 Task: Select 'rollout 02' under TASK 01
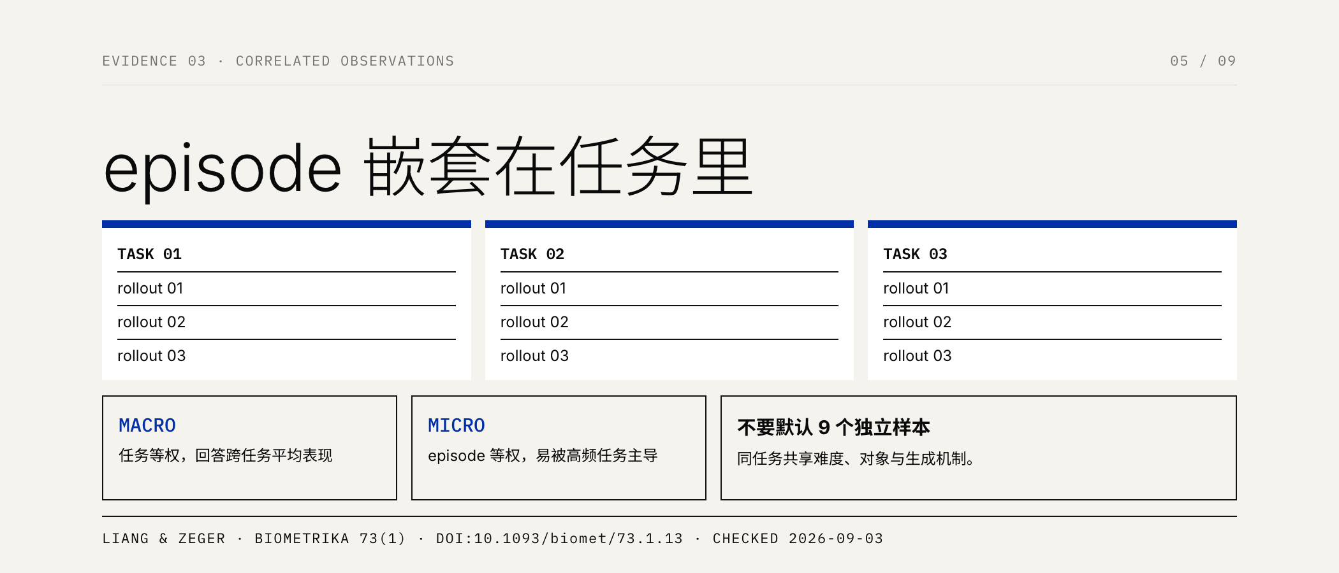pyautogui.click(x=152, y=322)
